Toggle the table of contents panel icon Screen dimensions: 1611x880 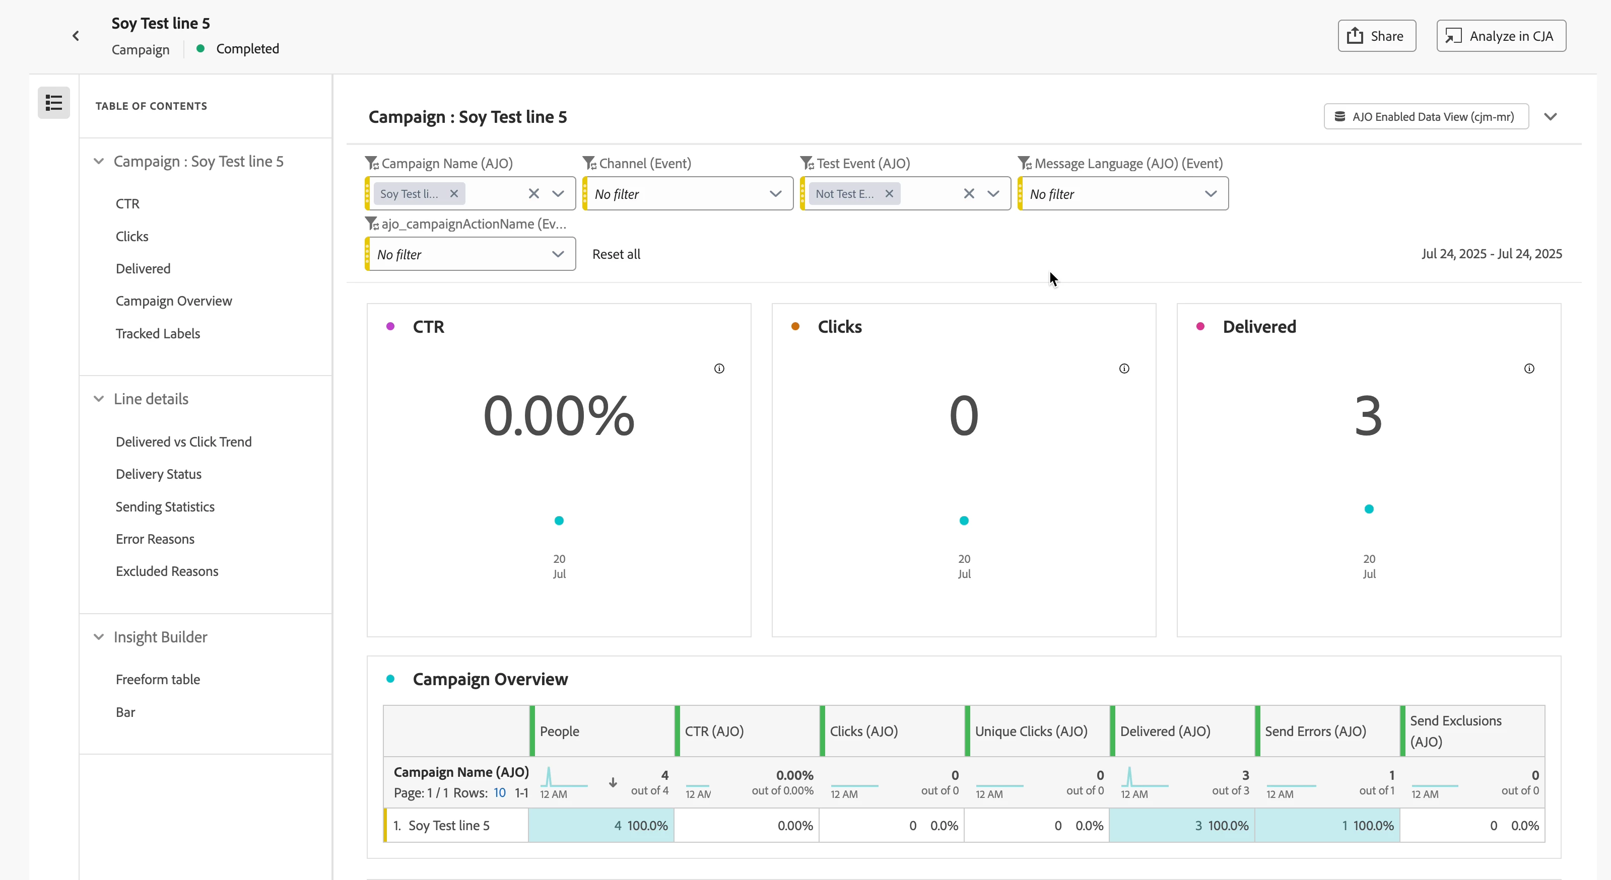tap(54, 103)
